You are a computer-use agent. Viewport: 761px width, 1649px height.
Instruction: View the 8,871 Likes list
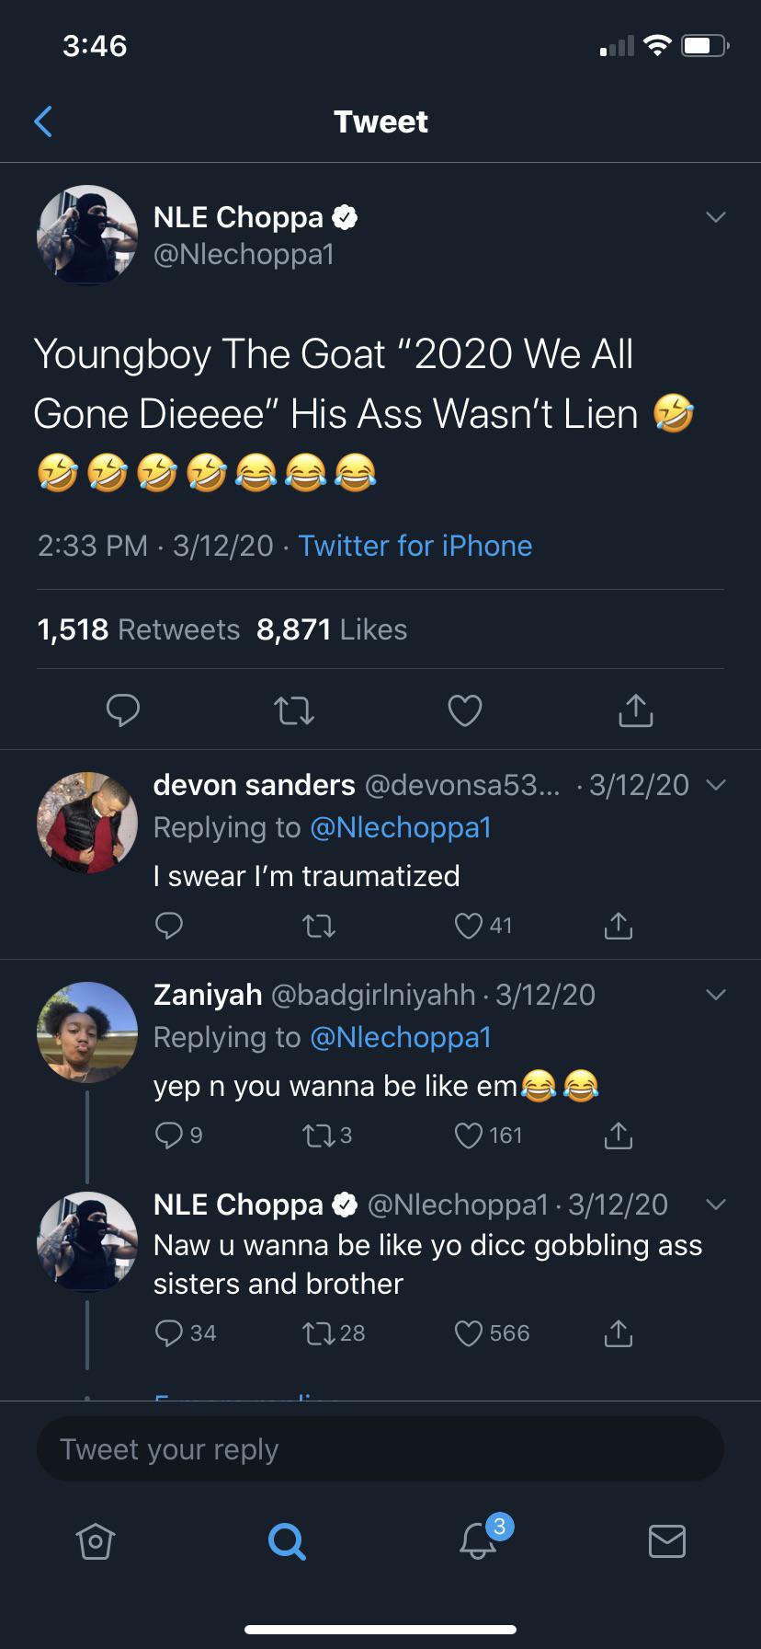coord(332,629)
